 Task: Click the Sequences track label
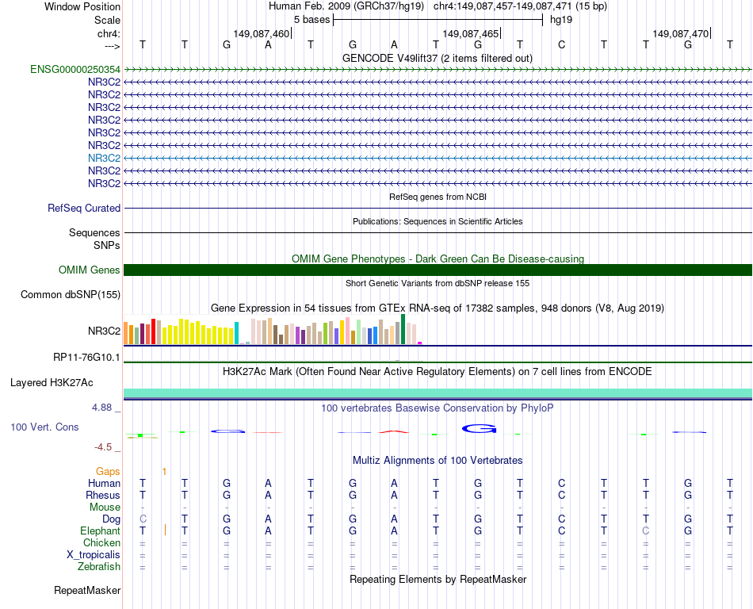94,233
